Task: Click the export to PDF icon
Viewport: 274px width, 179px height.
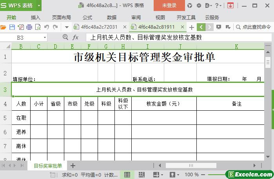Action: point(21,27)
